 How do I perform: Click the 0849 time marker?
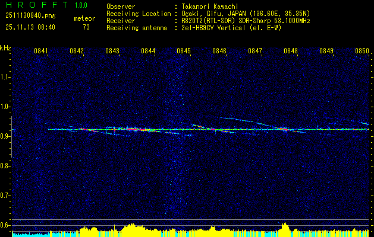click(326, 51)
